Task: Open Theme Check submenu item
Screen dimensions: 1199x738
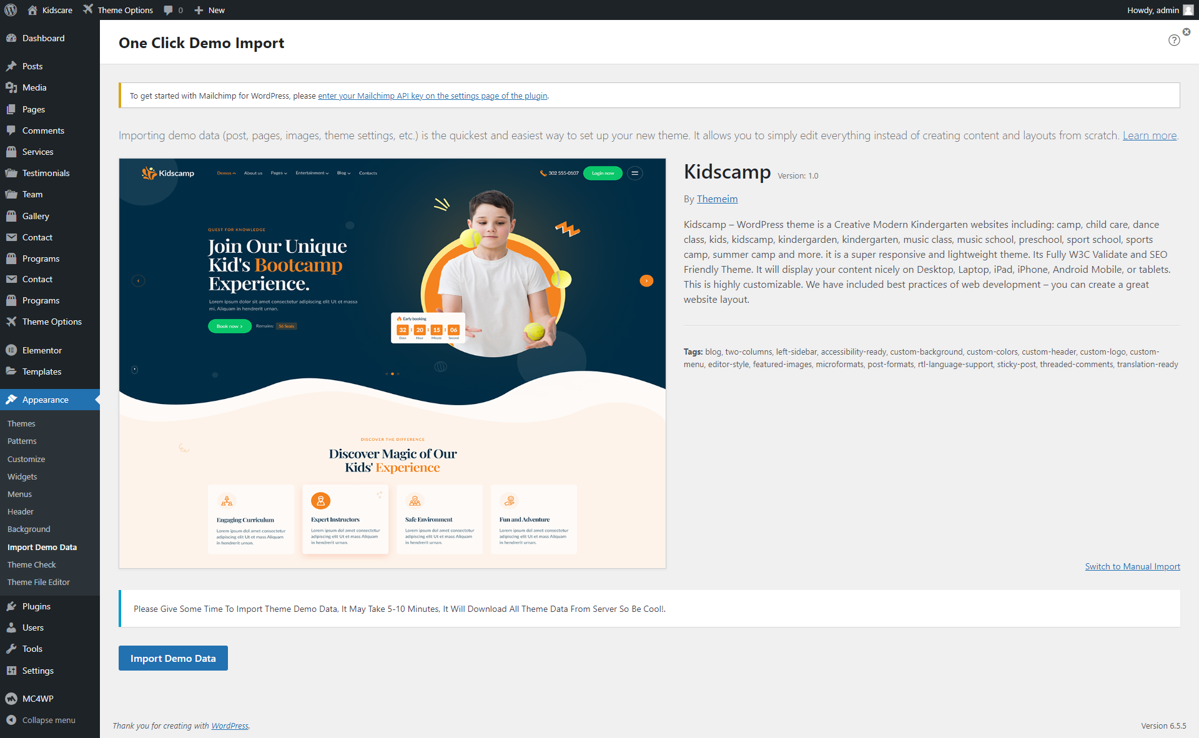Action: 32,564
